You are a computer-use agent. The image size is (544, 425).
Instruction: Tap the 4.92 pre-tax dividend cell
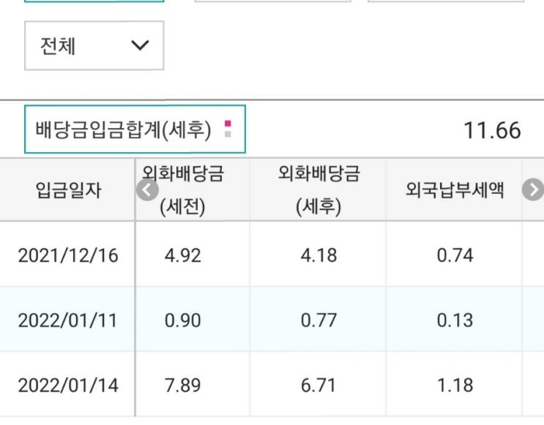(x=182, y=255)
